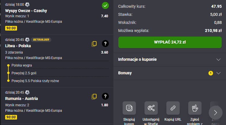The height and width of the screenshot is (125, 226).
Task: Click the yellow bet slip icon for Rumunia - Austria
Action: coord(94,96)
